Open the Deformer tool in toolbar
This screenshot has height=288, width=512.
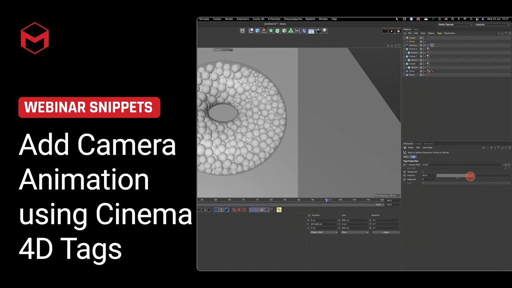[304, 31]
